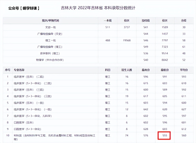Select major 临床医学(5+3一体化)(一院)
196x143 pixels.
[33, 109]
